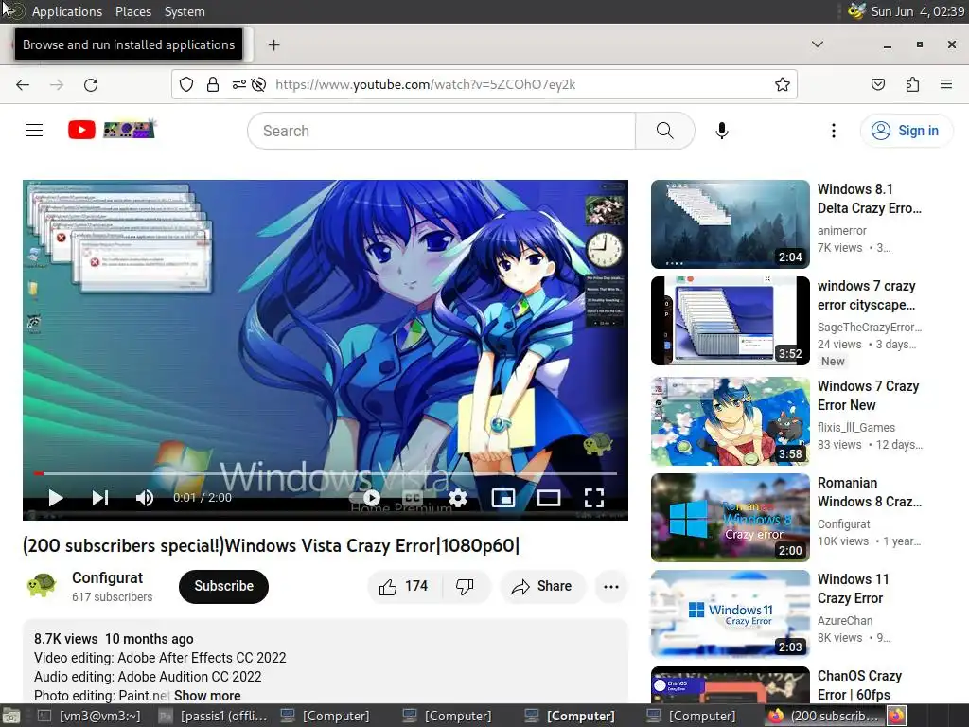Screen dimensions: 969x727
Task: List all tabs via chevron dropdown
Action: point(818,44)
